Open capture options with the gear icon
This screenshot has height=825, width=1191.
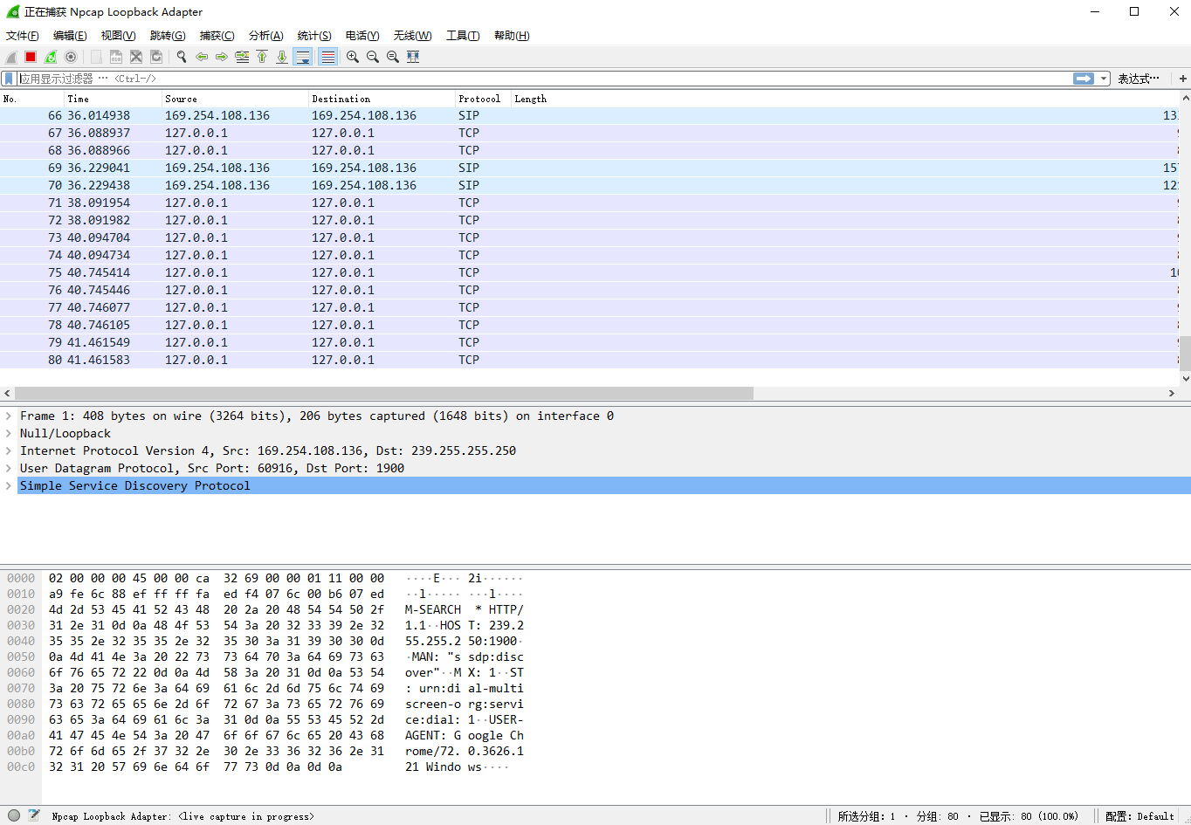(x=70, y=56)
